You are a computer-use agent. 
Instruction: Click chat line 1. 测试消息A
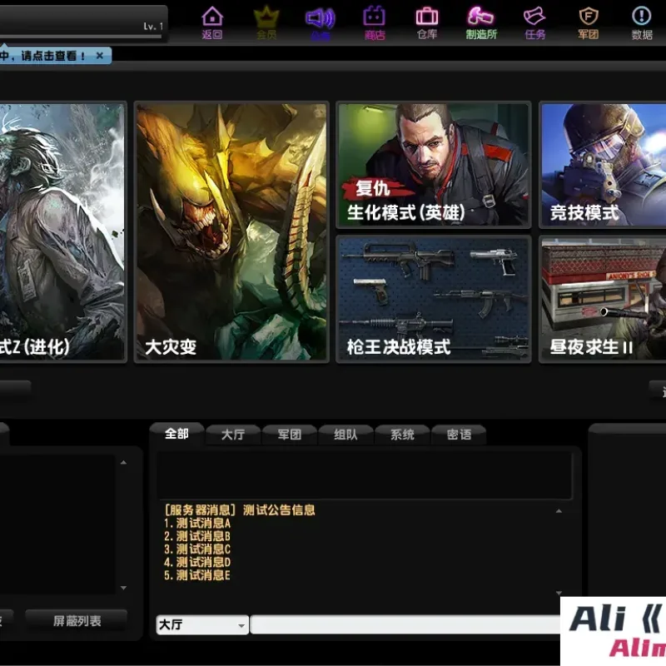click(x=197, y=524)
